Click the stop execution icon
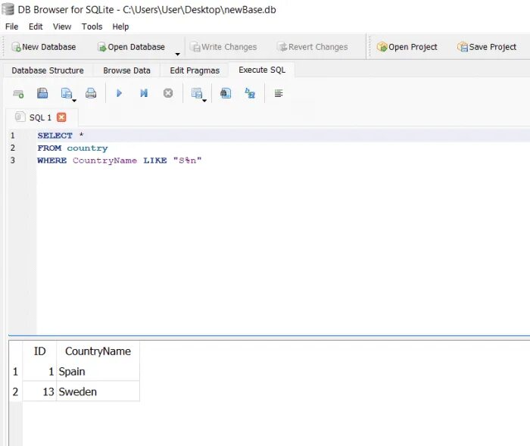Image resolution: width=530 pixels, height=446 pixels. point(168,93)
